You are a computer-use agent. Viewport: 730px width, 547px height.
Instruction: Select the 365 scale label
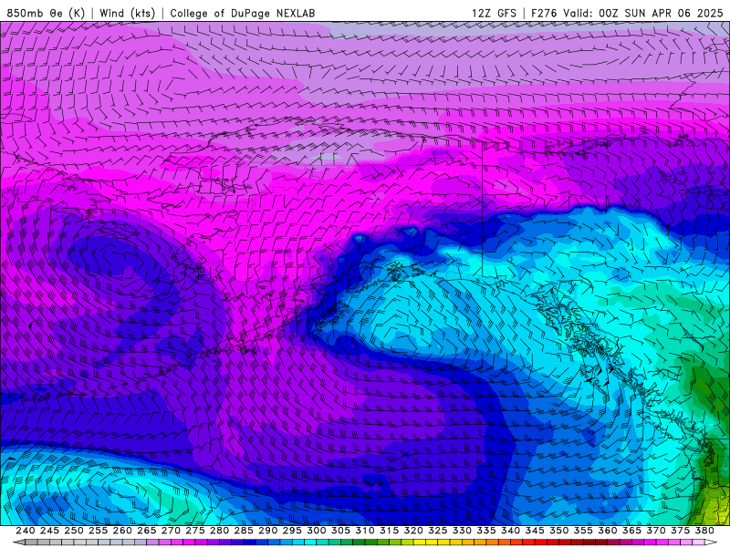pyautogui.click(x=631, y=531)
